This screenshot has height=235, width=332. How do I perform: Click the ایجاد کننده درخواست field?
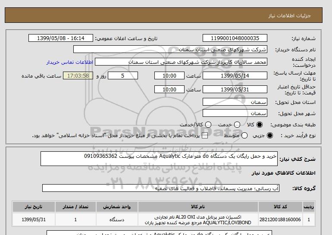181,62
